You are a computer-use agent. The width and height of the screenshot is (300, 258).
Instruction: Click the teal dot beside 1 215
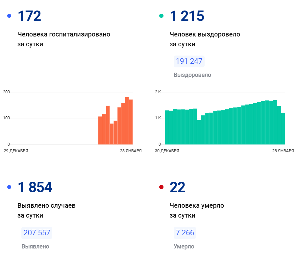(x=161, y=16)
